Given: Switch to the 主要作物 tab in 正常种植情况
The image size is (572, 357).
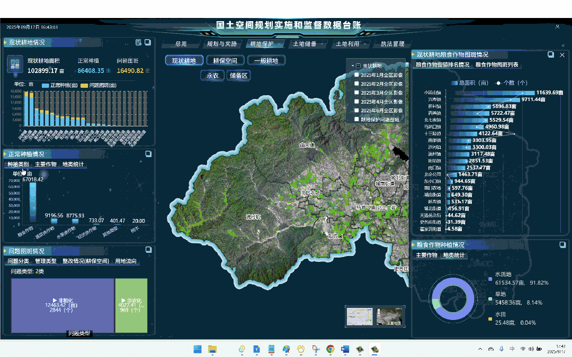Looking at the screenshot, I should [46, 164].
